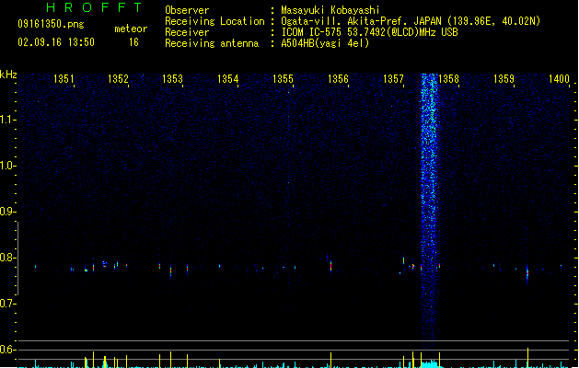Image resolution: width=579 pixels, height=368 pixels.
Task: Click the meteor count 16
Action: click(133, 42)
